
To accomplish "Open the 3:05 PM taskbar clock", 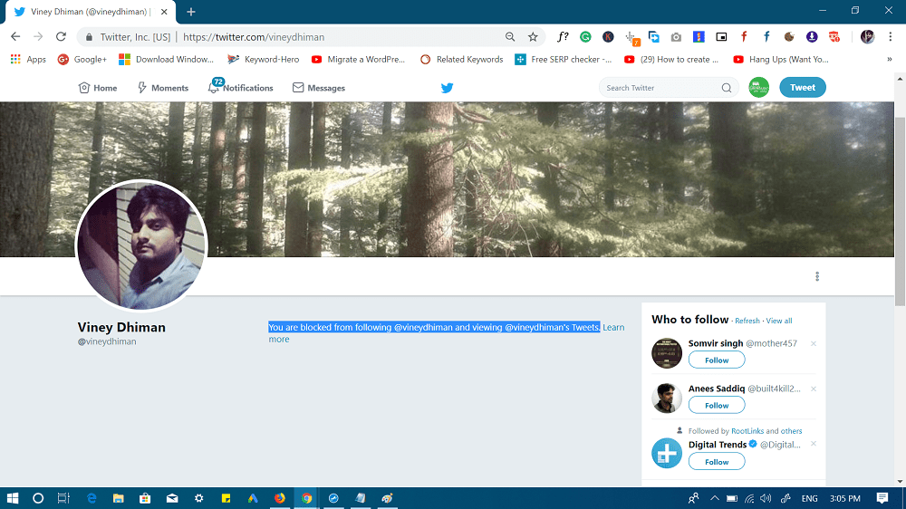I will (x=844, y=498).
